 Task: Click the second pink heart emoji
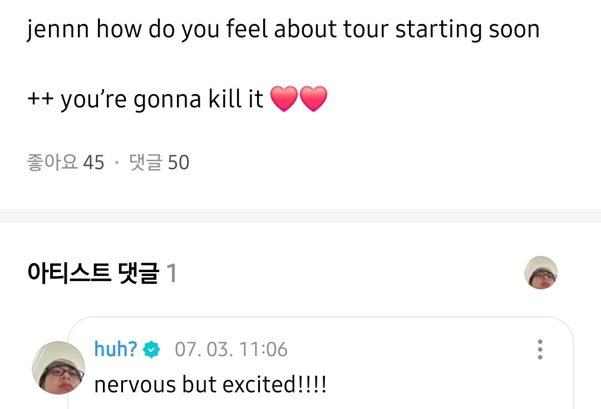click(313, 98)
